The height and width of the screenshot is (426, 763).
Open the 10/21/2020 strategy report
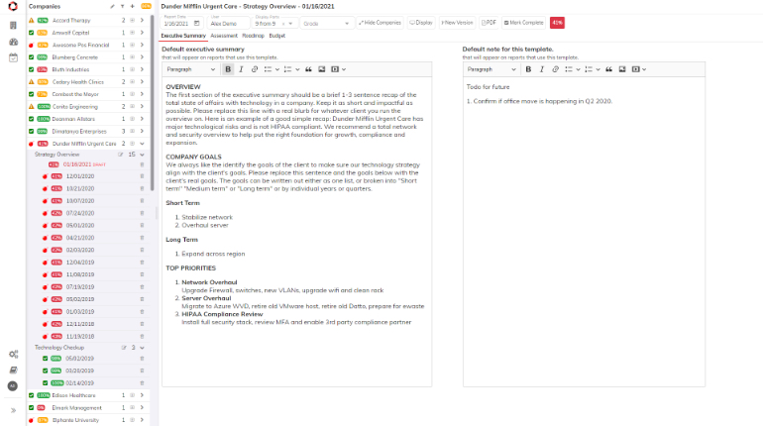tap(80, 188)
